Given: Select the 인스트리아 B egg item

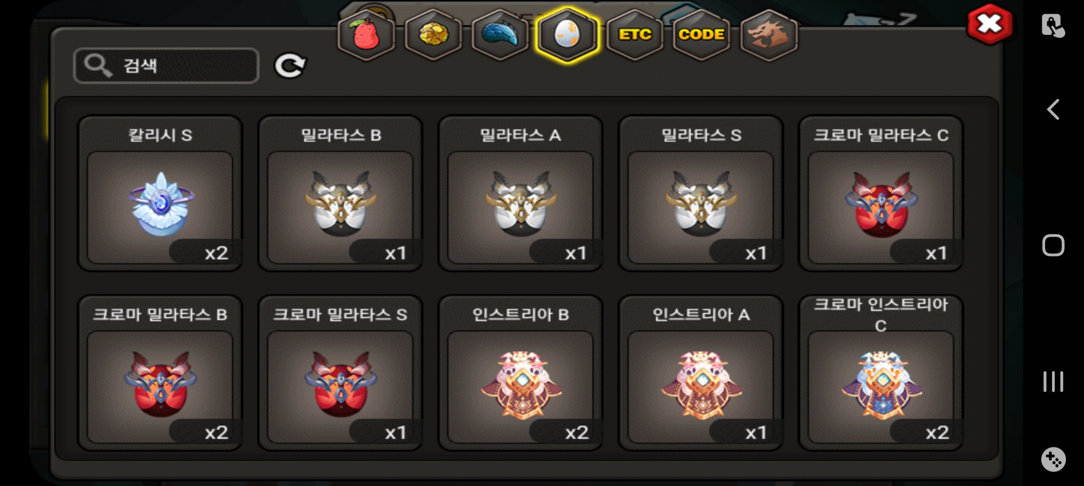Looking at the screenshot, I should tap(520, 373).
